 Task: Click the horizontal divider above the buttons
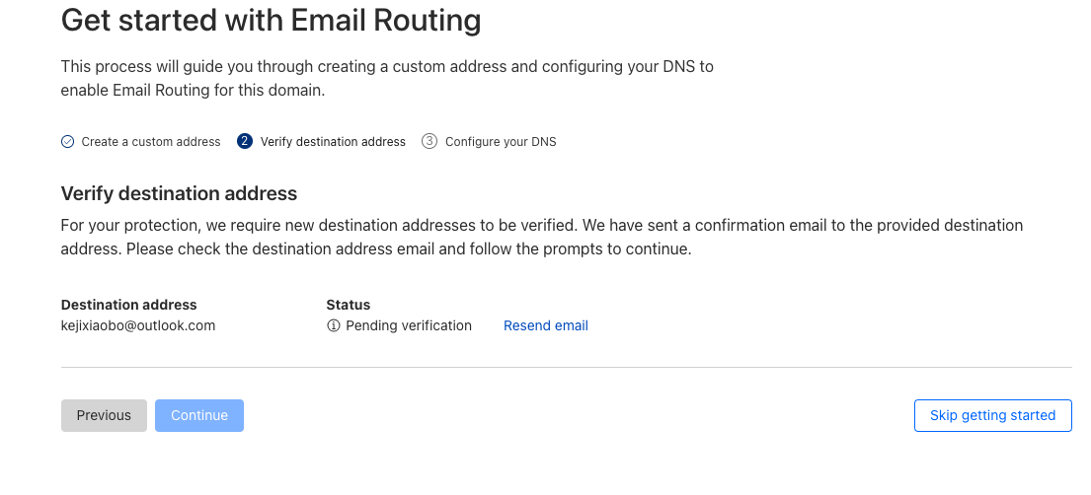(566, 368)
